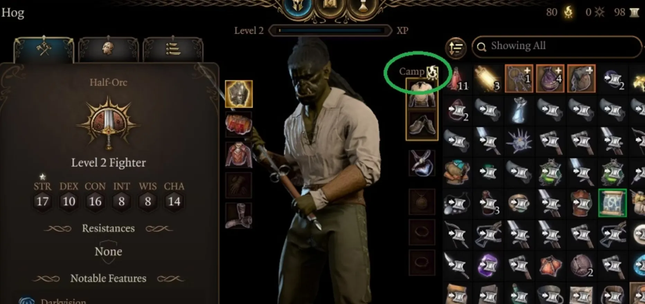Click the leather armour equipment slot
The width and height of the screenshot is (645, 304).
click(x=239, y=155)
